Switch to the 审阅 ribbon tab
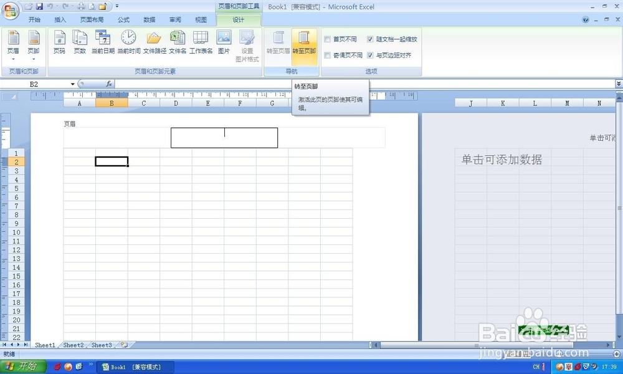Image resolution: width=623 pixels, height=374 pixels. click(x=175, y=19)
